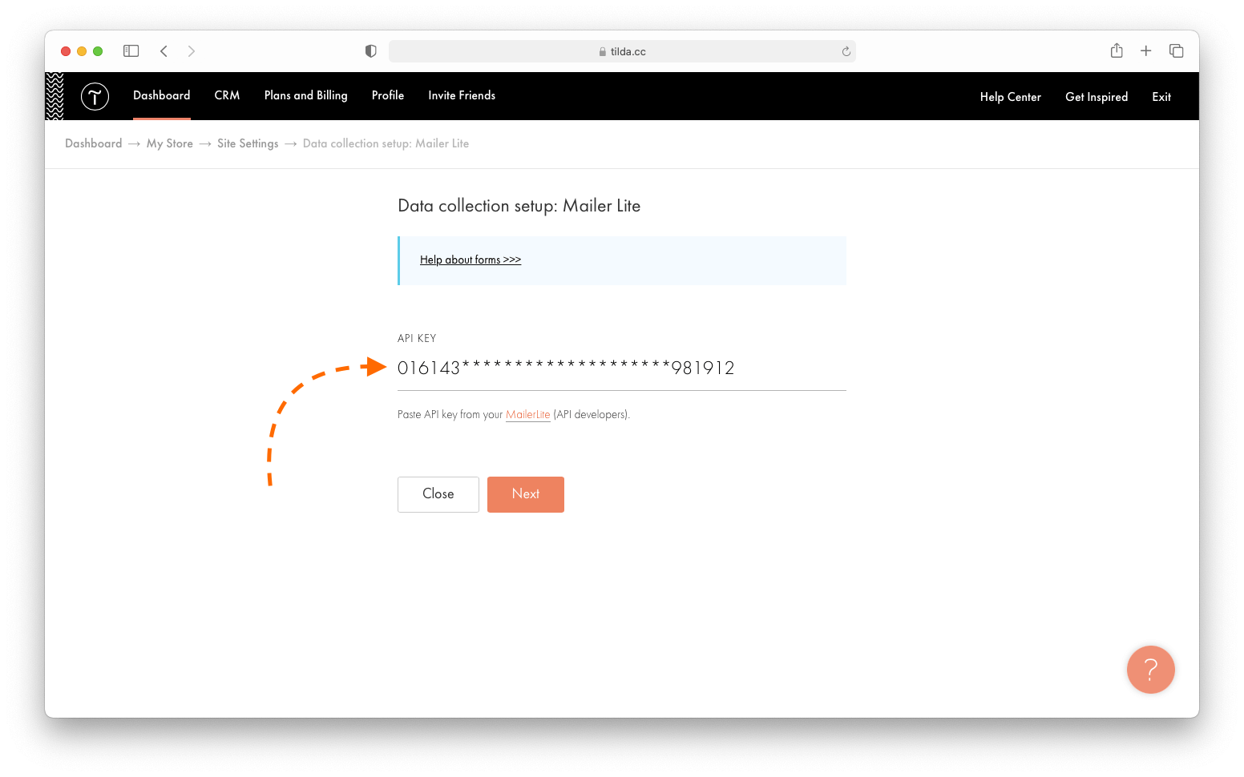Open a new browser tab with the plus icon
The height and width of the screenshot is (777, 1244).
click(1146, 50)
